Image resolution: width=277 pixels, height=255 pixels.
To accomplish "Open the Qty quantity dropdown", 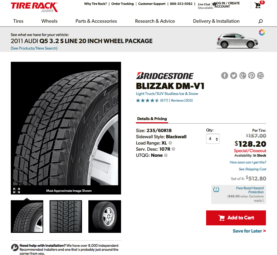I will click(213, 139).
